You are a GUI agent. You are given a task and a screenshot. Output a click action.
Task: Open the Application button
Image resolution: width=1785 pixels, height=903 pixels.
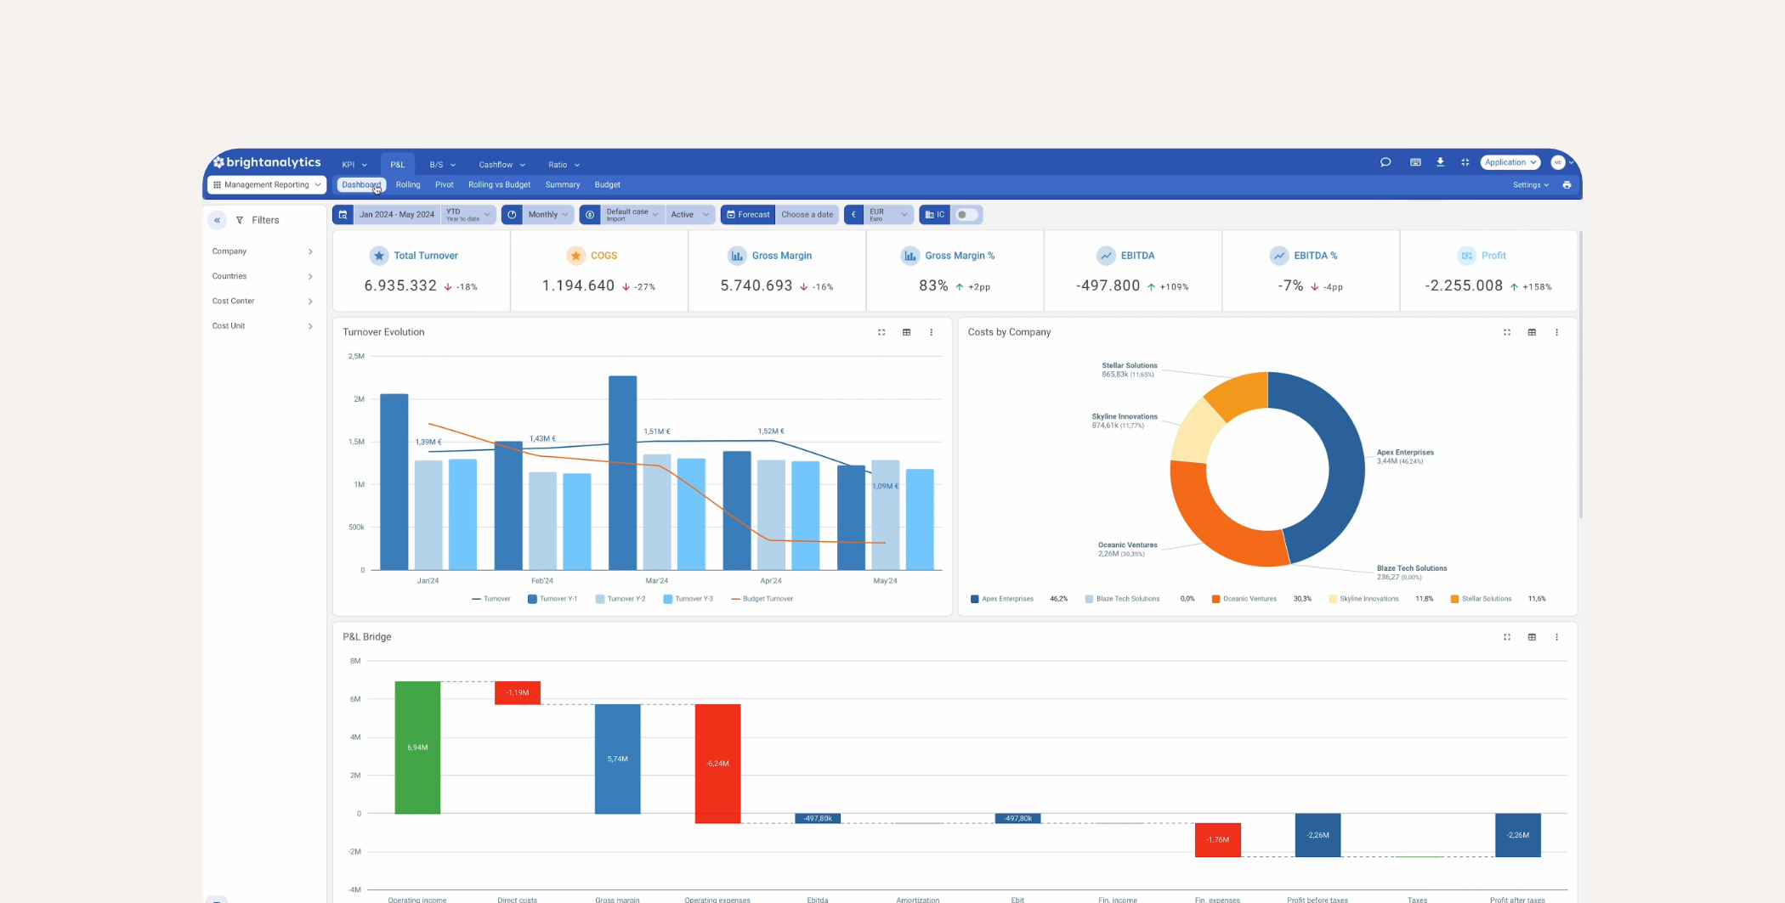tap(1510, 162)
